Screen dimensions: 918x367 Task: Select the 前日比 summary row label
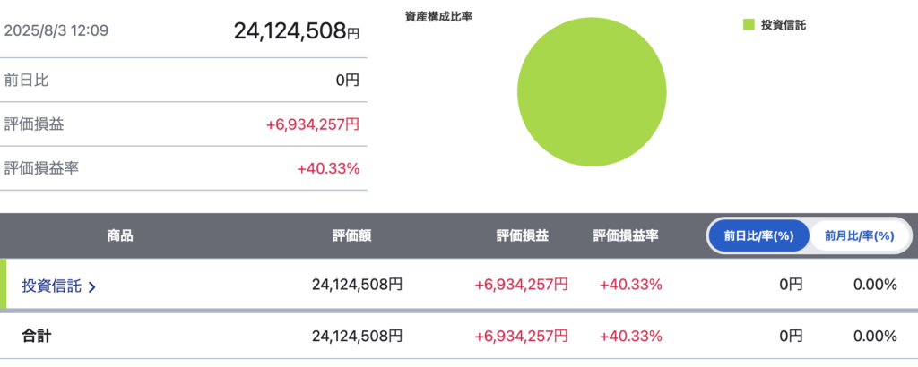[27, 80]
